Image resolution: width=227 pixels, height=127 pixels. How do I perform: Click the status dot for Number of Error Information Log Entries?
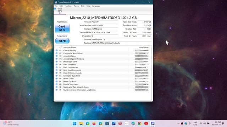click(x=57, y=90)
